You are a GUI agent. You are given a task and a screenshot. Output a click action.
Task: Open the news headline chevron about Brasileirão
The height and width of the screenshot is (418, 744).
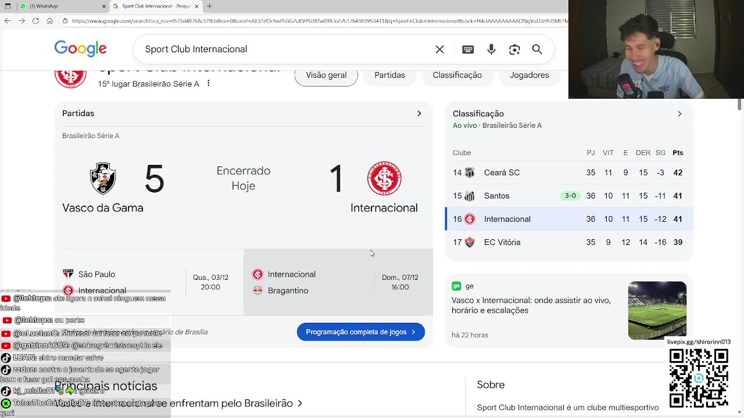click(300, 403)
